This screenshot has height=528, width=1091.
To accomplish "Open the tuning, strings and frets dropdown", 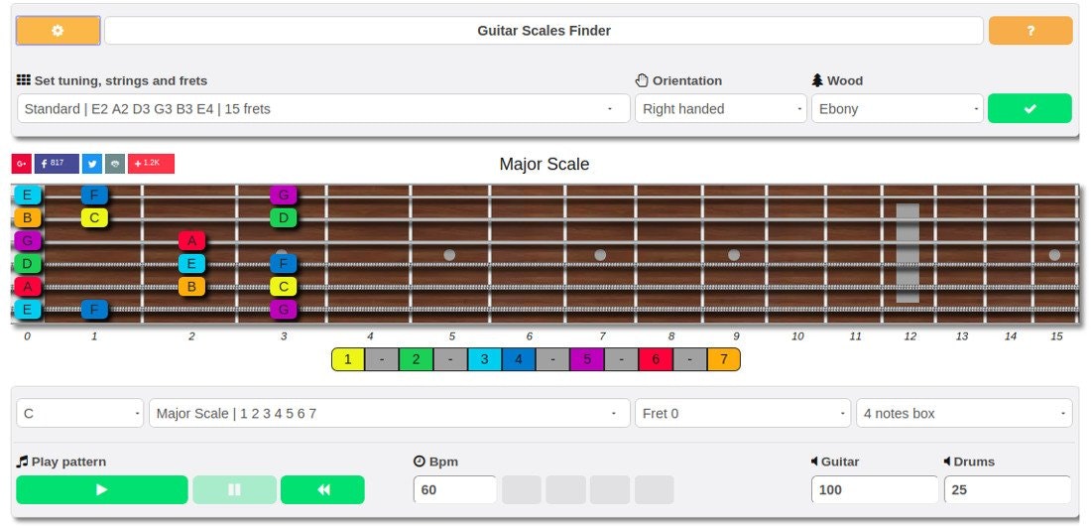I will pos(323,108).
